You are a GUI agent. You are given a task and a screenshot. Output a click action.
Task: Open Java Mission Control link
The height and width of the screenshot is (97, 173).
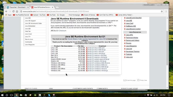coord(133,29)
